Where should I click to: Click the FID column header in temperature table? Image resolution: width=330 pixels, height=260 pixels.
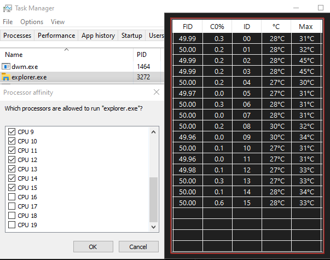(187, 26)
